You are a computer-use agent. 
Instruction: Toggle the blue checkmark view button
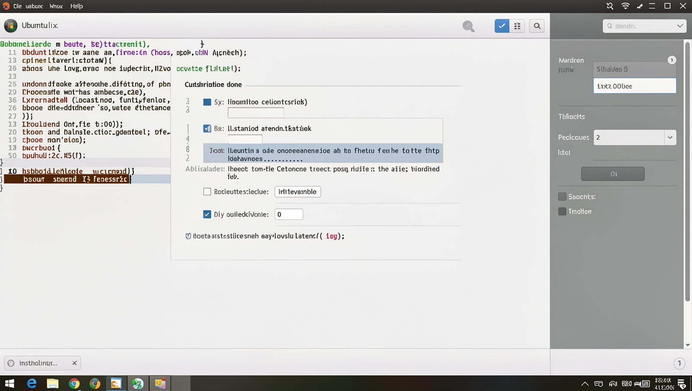click(x=502, y=26)
